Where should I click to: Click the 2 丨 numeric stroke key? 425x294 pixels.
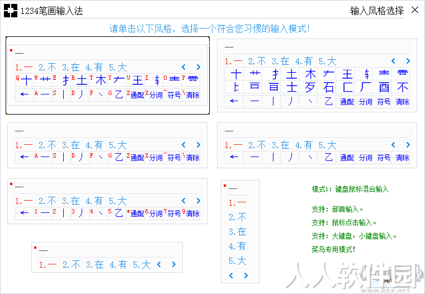pyautogui.click(x=62, y=213)
